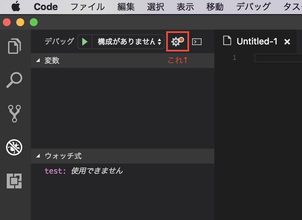Open launch.json via gear icon
The width and height of the screenshot is (302, 220).
[x=177, y=41]
